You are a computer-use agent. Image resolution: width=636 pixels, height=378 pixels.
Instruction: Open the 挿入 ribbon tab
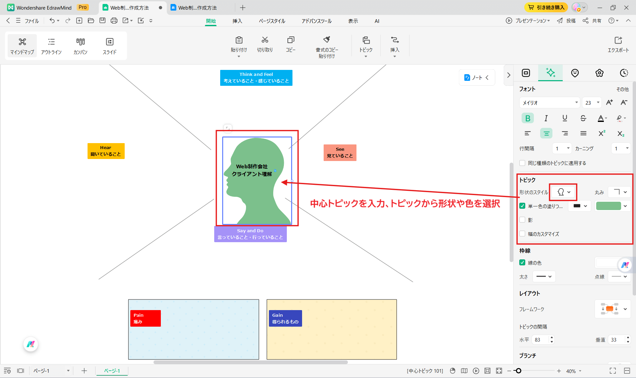[237, 21]
